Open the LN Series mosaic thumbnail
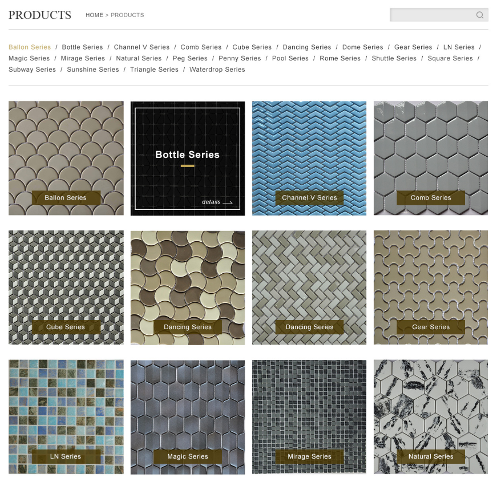The width and height of the screenshot is (501, 478). click(x=66, y=417)
